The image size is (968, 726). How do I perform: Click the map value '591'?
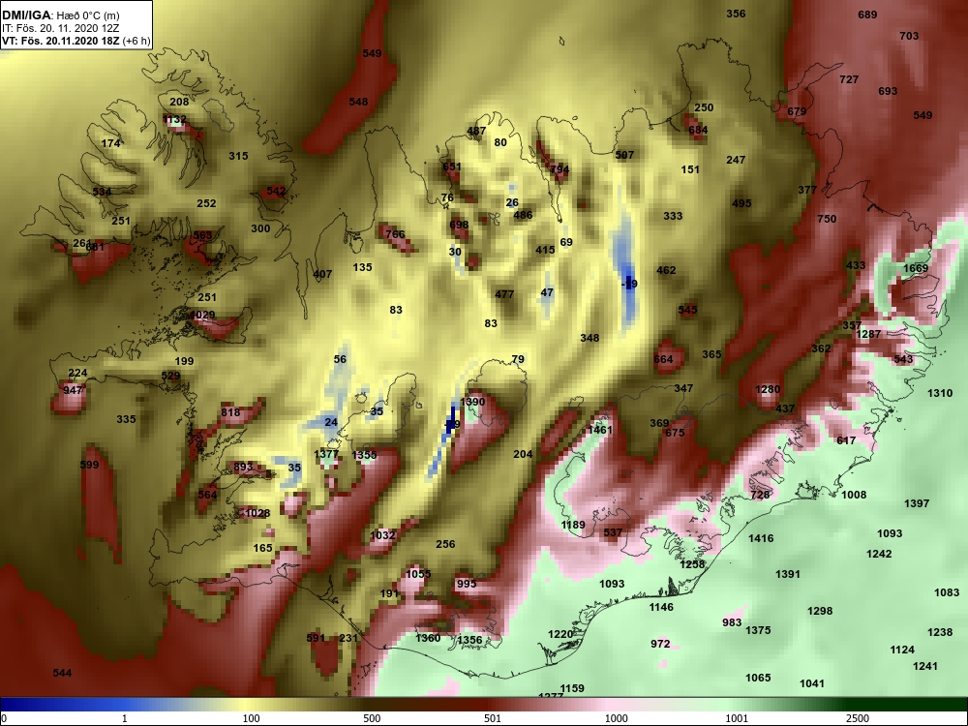click(316, 638)
